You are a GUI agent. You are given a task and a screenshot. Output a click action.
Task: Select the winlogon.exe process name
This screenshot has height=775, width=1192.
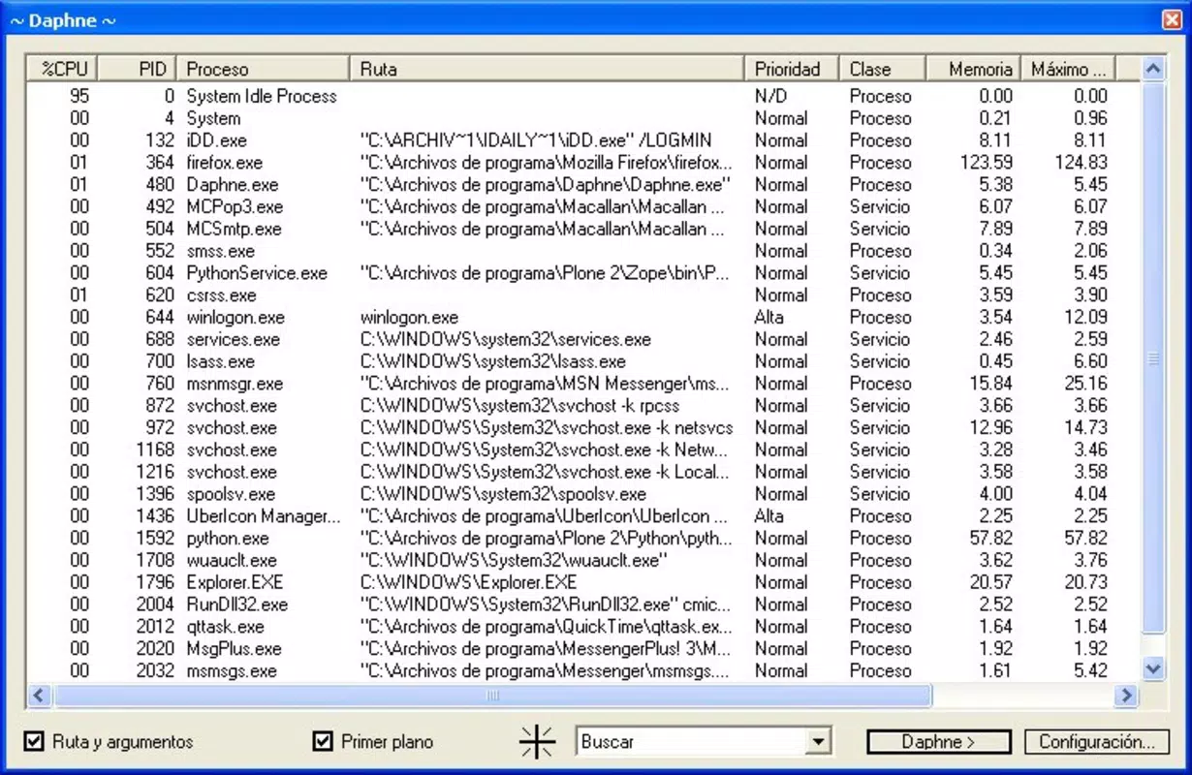235,318
